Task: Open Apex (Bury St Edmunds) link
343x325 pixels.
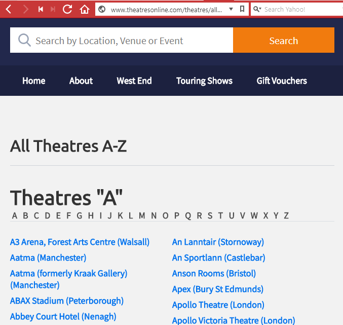Action: [218, 290]
